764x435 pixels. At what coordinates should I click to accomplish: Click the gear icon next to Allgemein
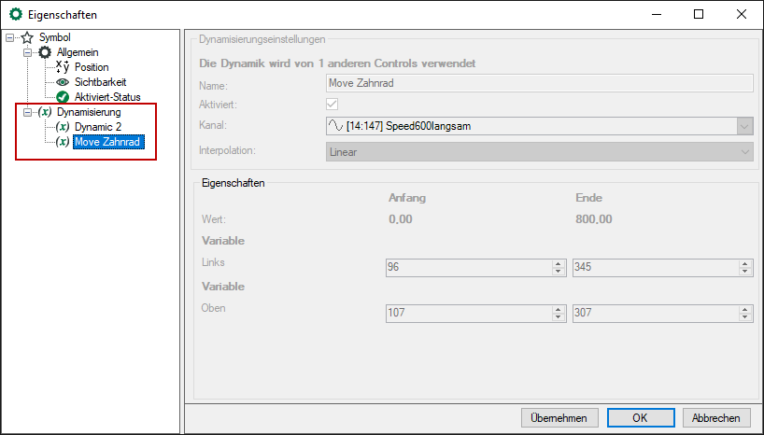[45, 52]
